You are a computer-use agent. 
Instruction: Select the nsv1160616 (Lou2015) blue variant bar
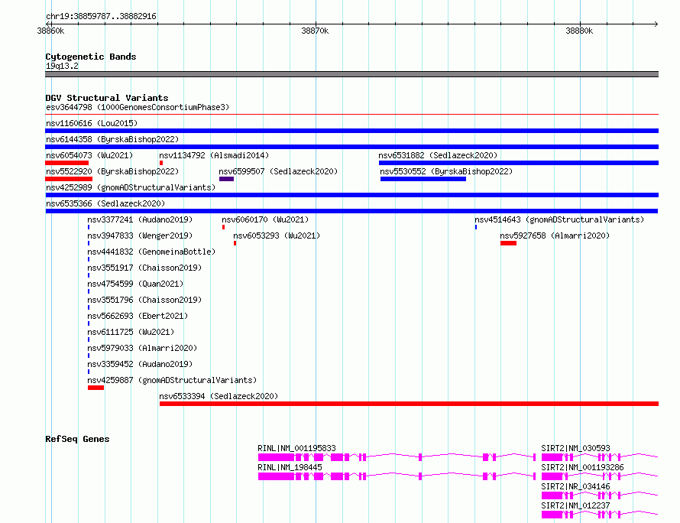(x=351, y=131)
